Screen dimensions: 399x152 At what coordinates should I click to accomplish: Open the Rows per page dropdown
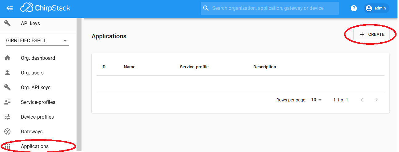316,100
